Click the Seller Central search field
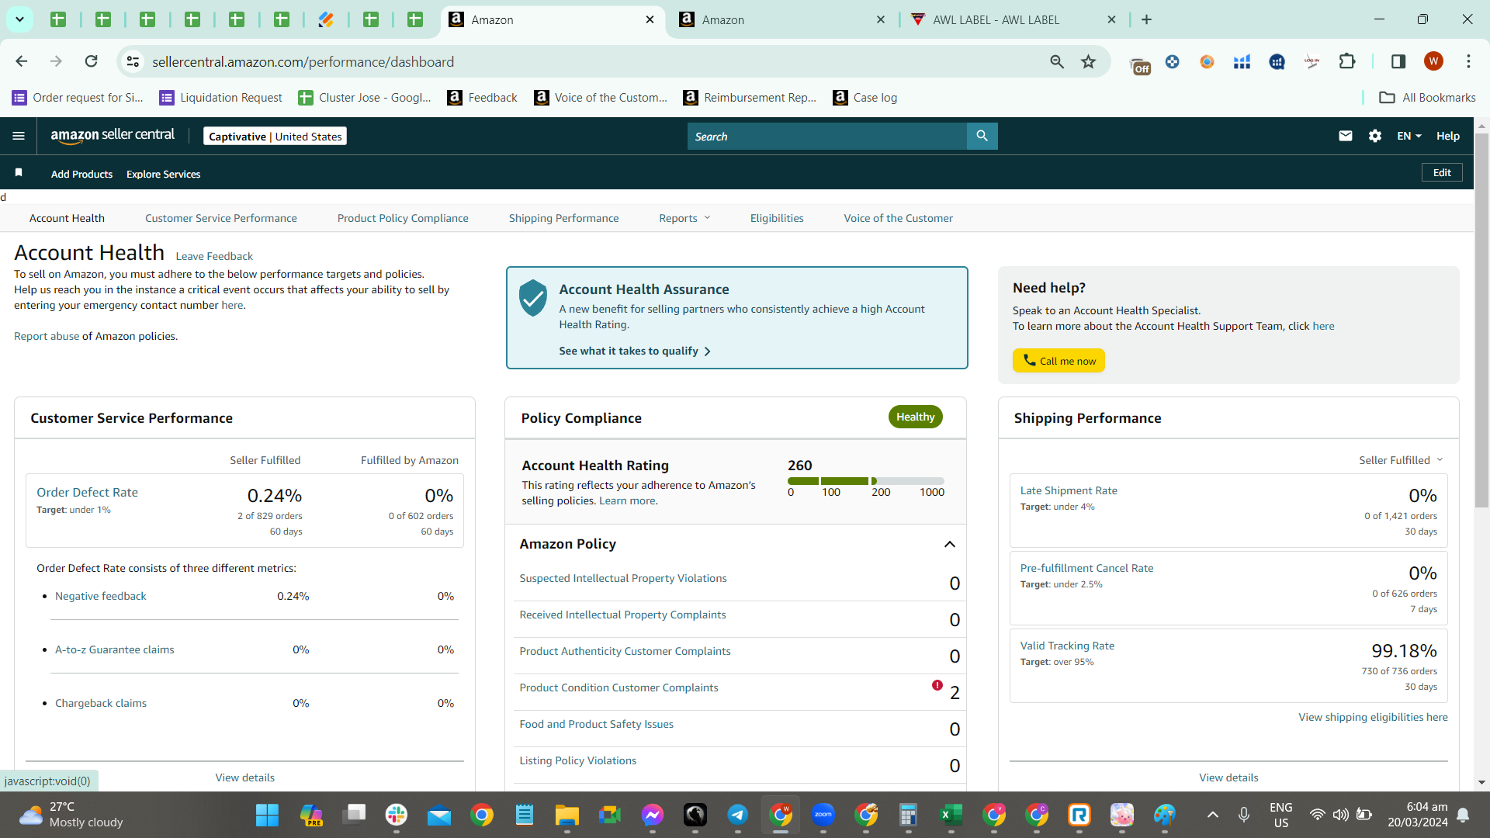 (827, 136)
